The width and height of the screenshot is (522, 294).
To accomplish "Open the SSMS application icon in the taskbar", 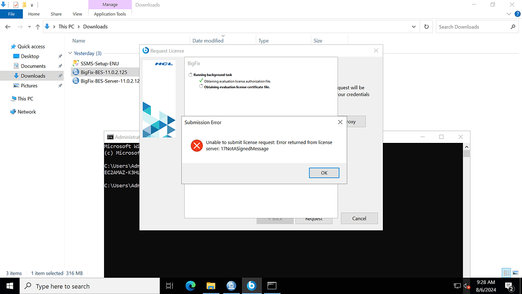I will tap(231, 286).
